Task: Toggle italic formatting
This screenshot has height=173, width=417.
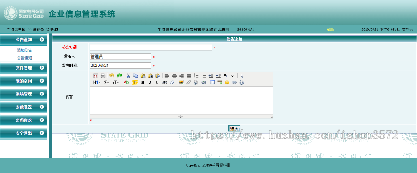Action: click(x=150, y=82)
